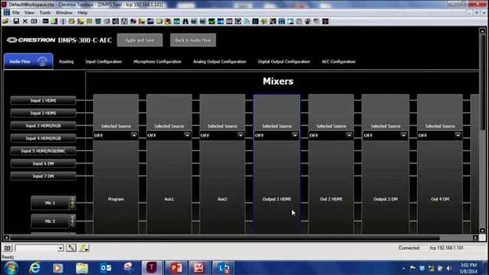
Task: Open the View menu
Action: tap(29, 13)
